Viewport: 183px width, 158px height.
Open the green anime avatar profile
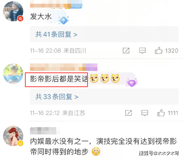[13, 74]
